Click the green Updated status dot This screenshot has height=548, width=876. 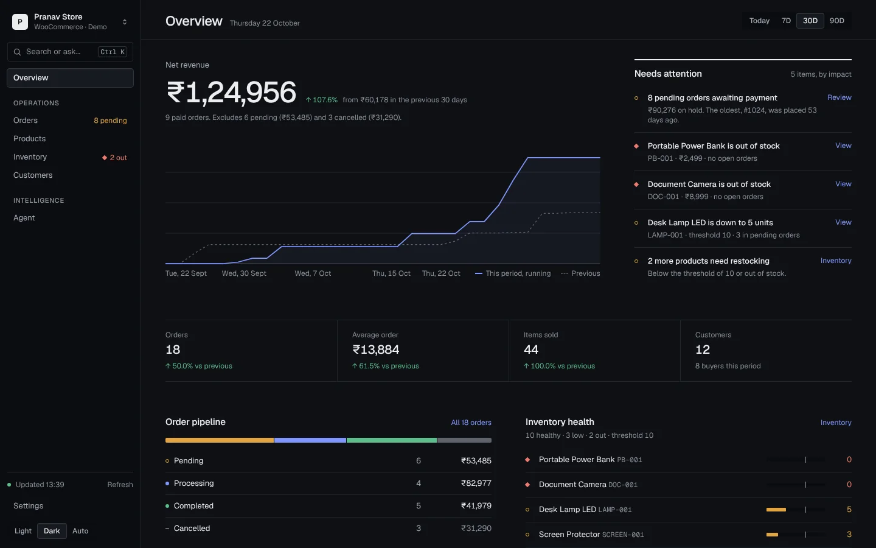pyautogui.click(x=9, y=485)
